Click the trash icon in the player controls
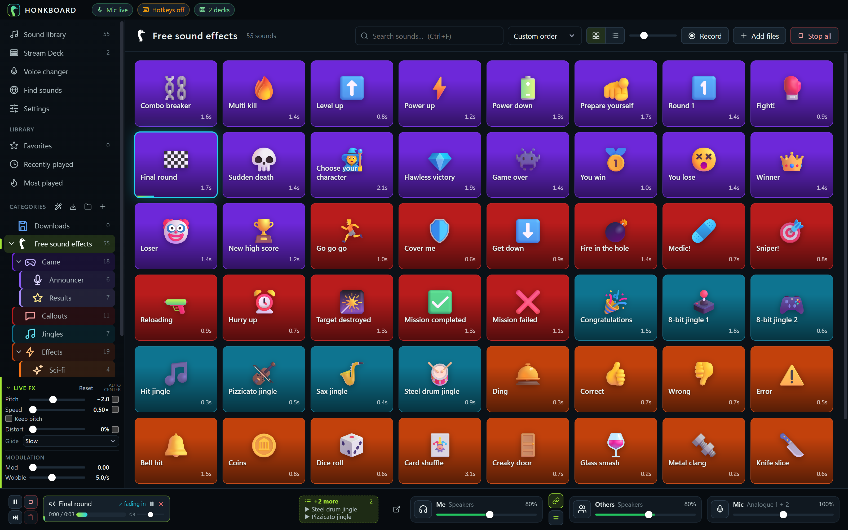Screen dimensions: 848x530 [x=30, y=517]
